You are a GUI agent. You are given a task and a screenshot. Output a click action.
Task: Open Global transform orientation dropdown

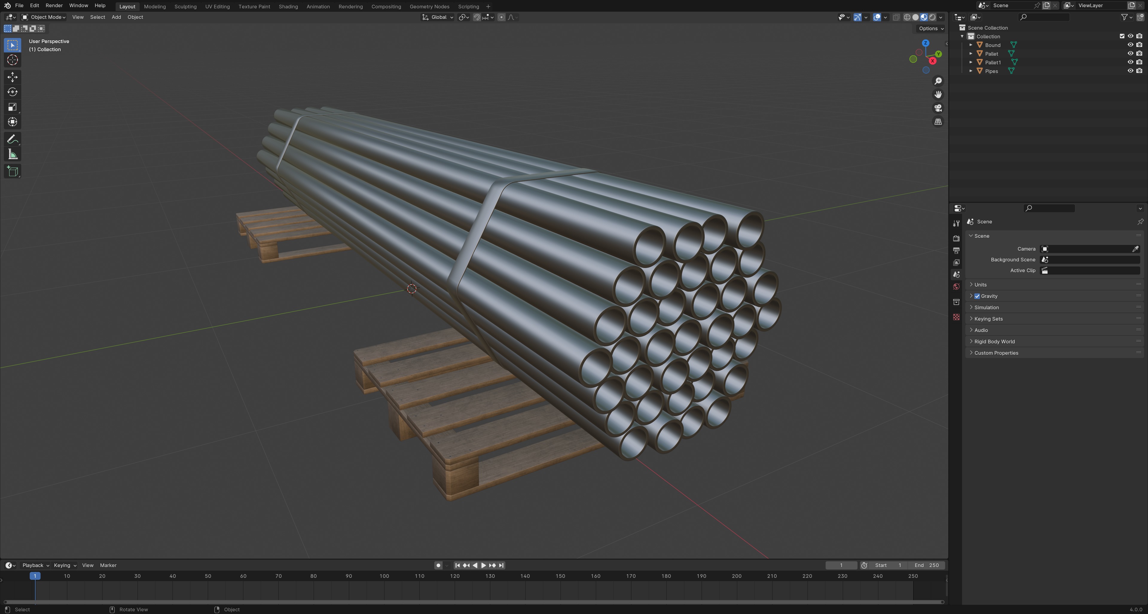click(438, 17)
